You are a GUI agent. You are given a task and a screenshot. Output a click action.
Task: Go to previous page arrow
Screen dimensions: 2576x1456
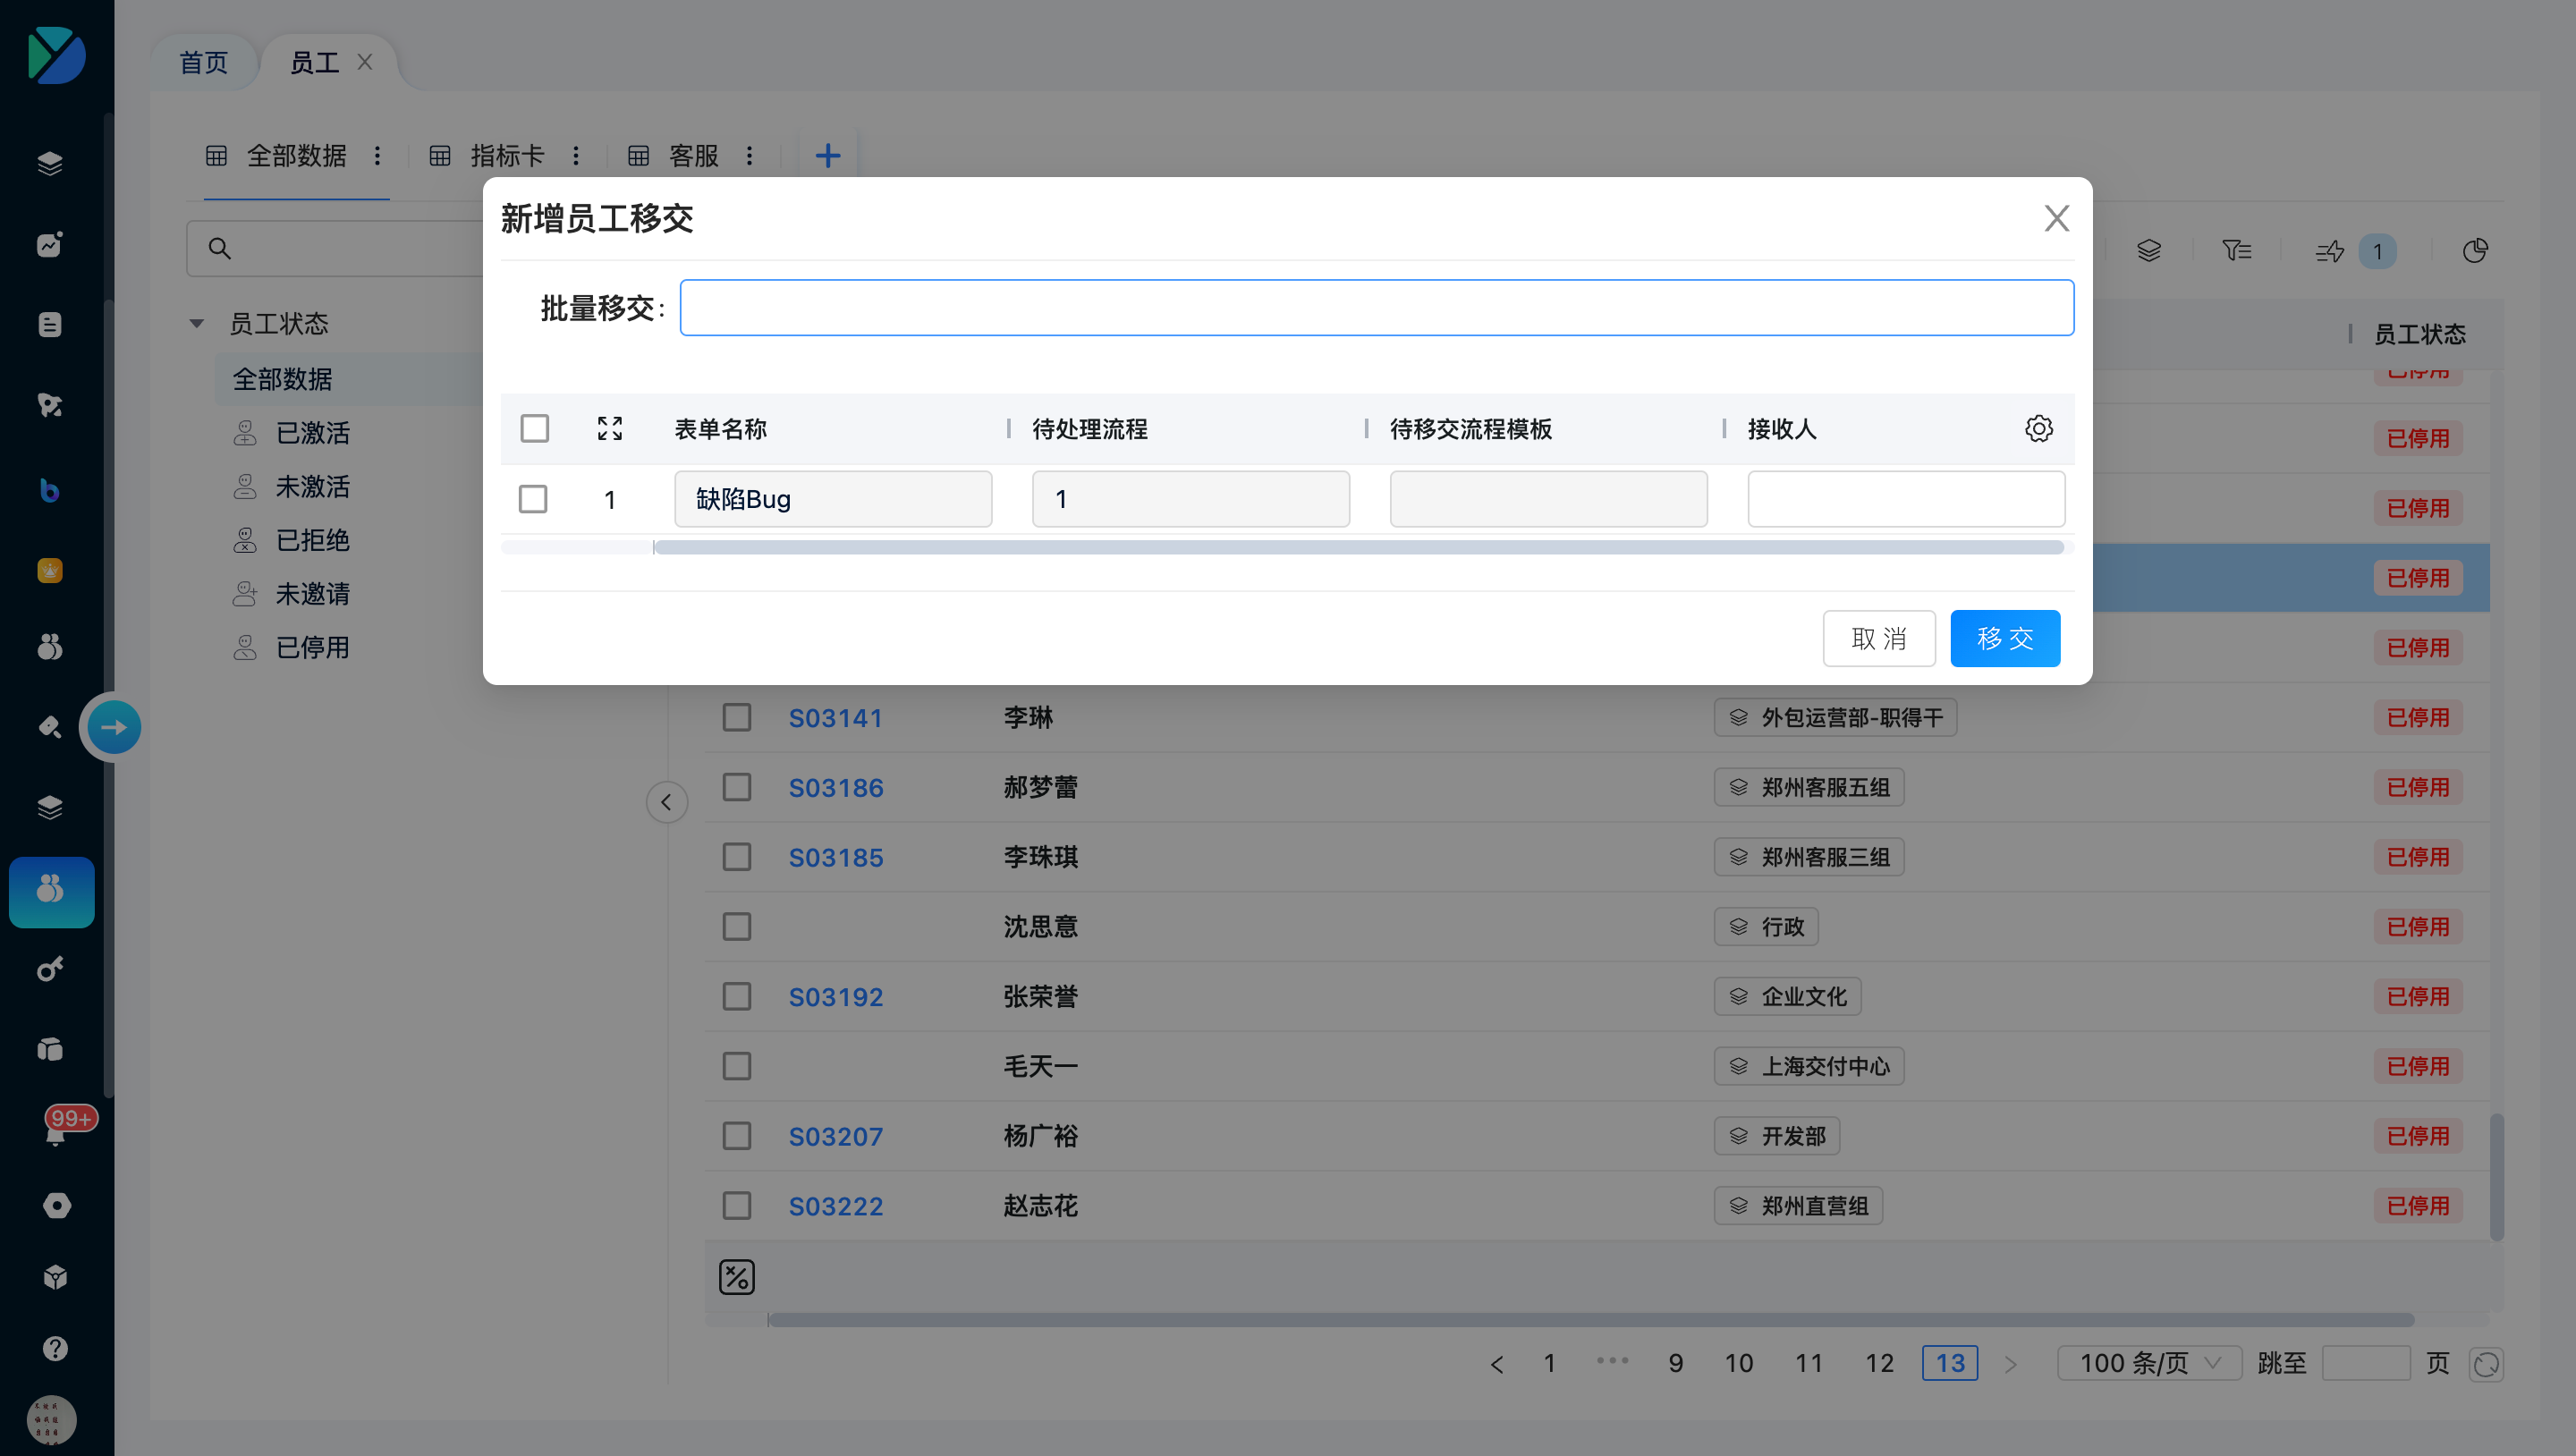pyautogui.click(x=1497, y=1364)
